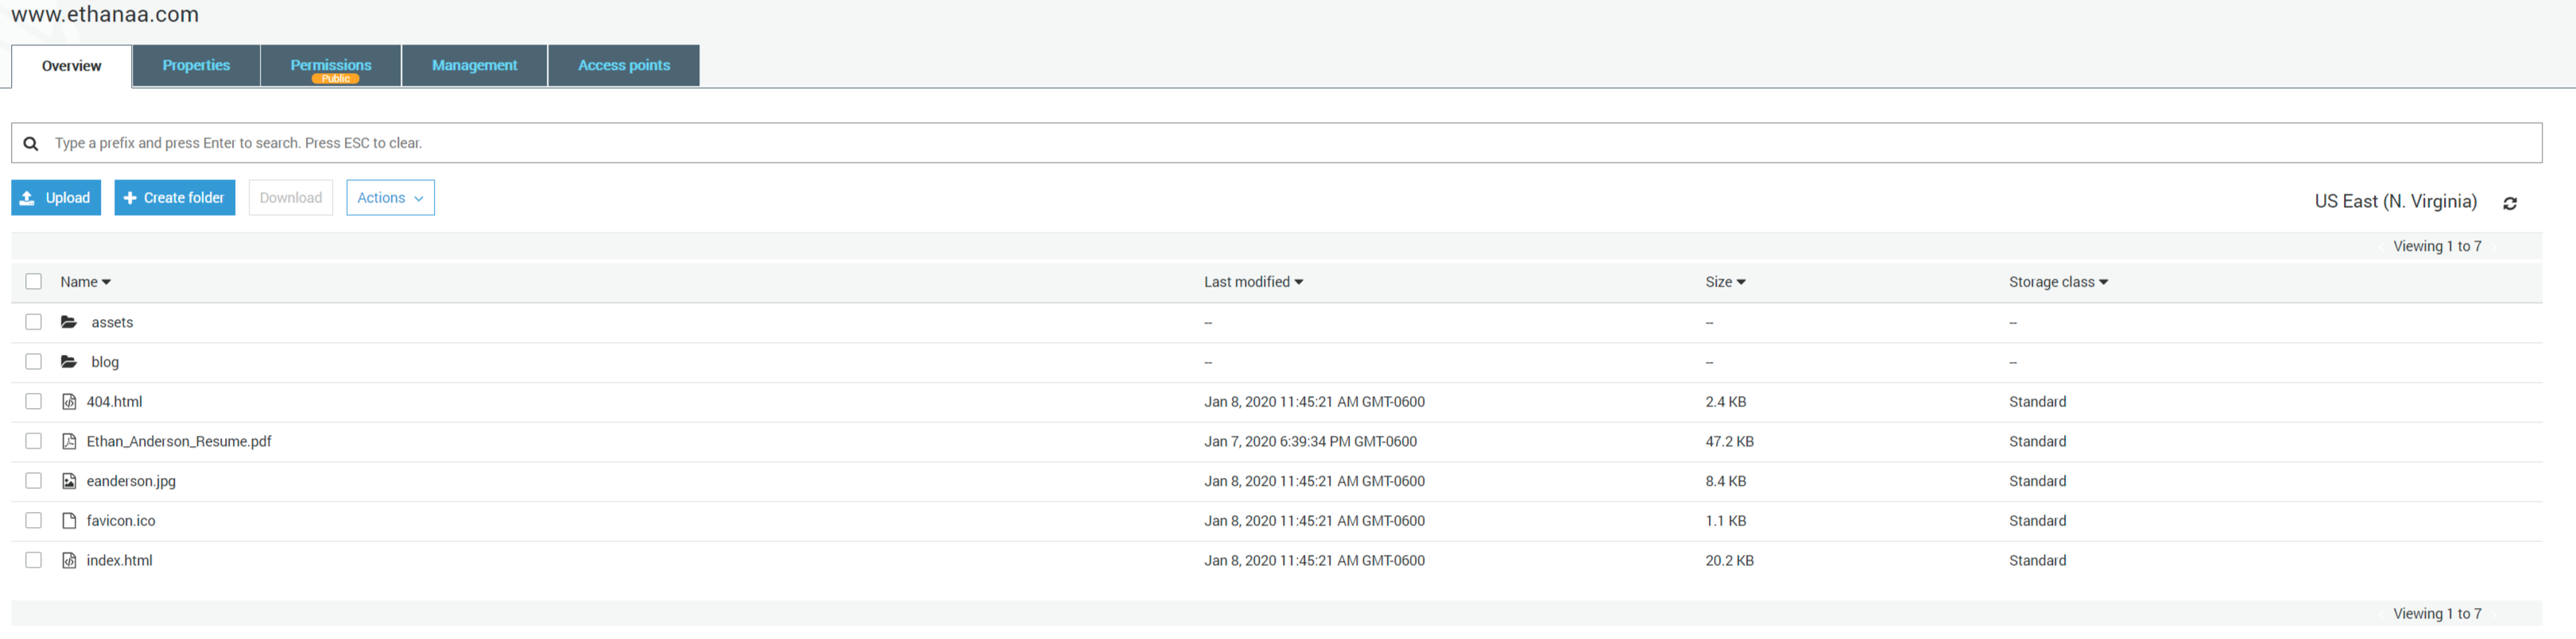Open the Management tab

[x=474, y=65]
